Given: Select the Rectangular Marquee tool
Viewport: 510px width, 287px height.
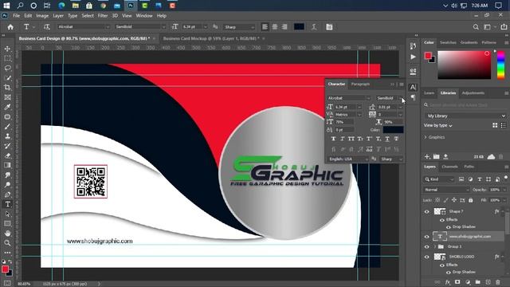Looking at the screenshot, I should click(x=7, y=58).
